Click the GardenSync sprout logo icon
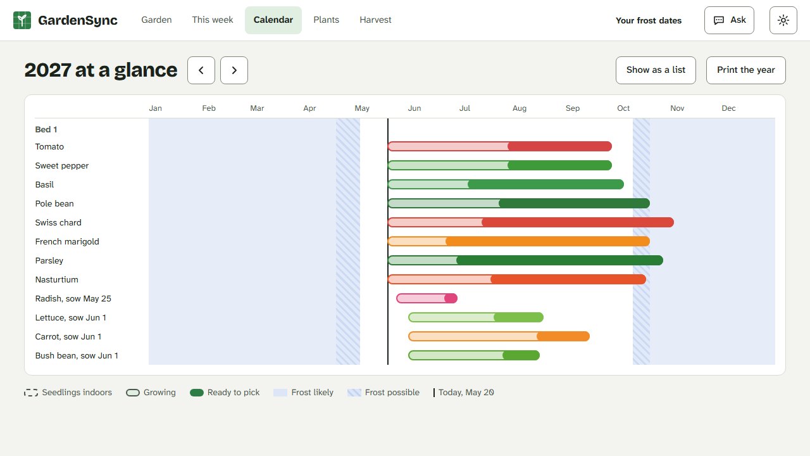Image resolution: width=810 pixels, height=456 pixels. 22,20
